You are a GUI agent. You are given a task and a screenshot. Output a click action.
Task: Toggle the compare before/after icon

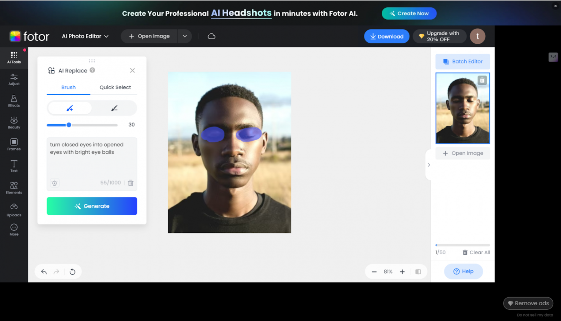[x=418, y=272]
